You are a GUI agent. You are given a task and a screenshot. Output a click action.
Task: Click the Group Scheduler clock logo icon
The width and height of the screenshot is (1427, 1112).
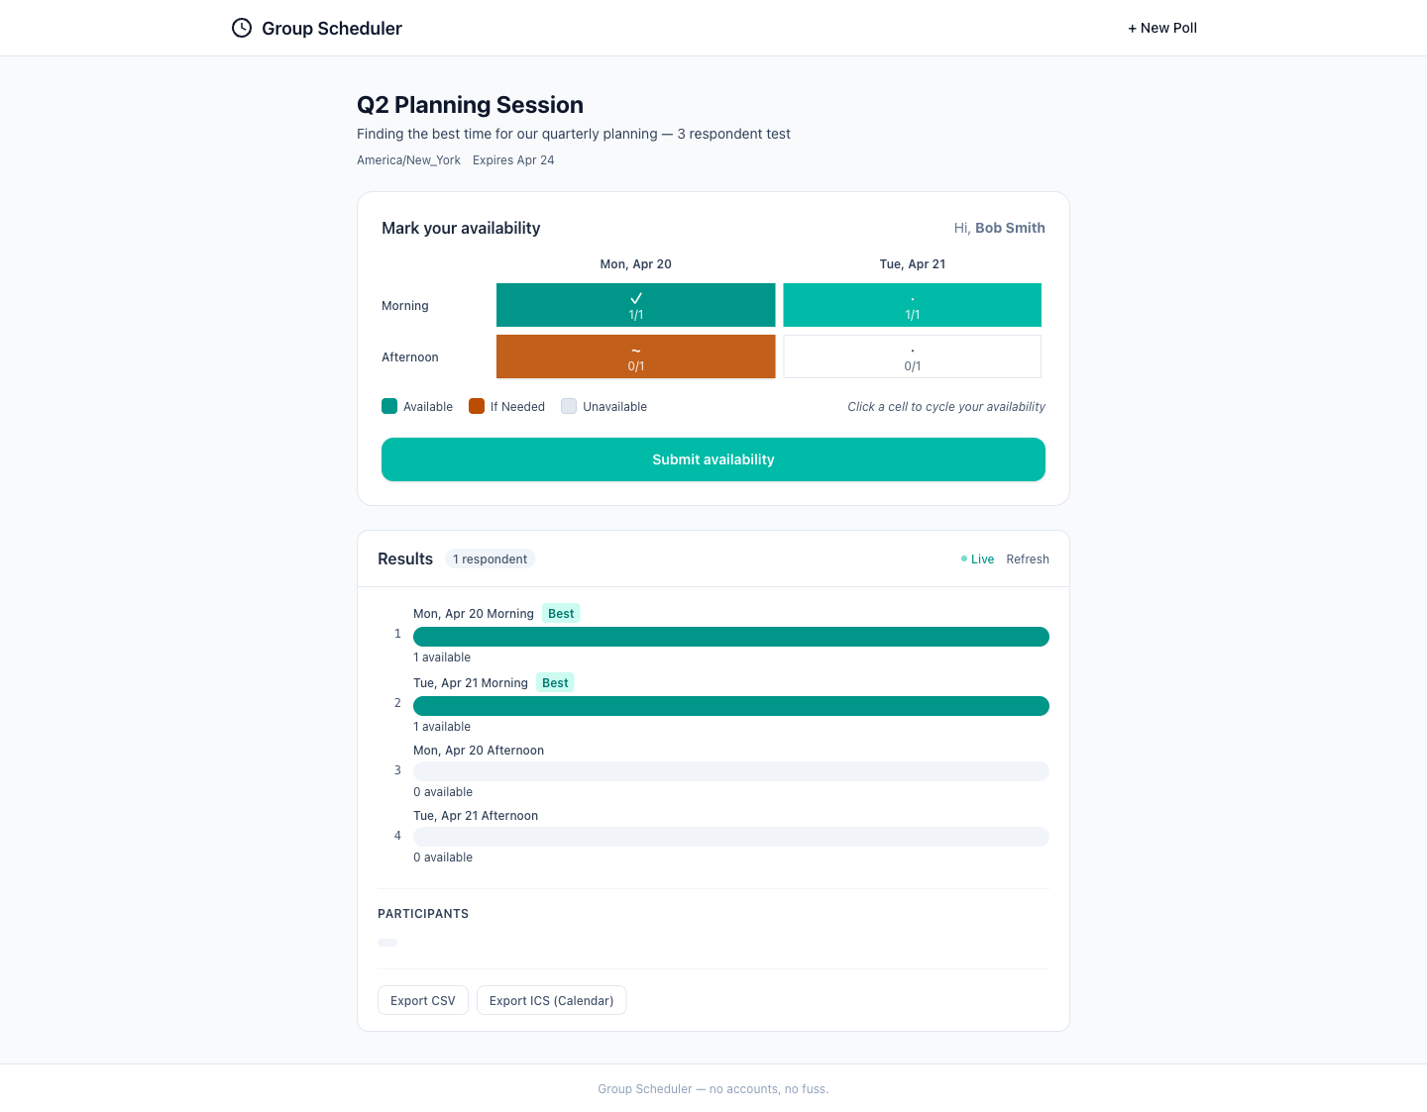pos(242,28)
